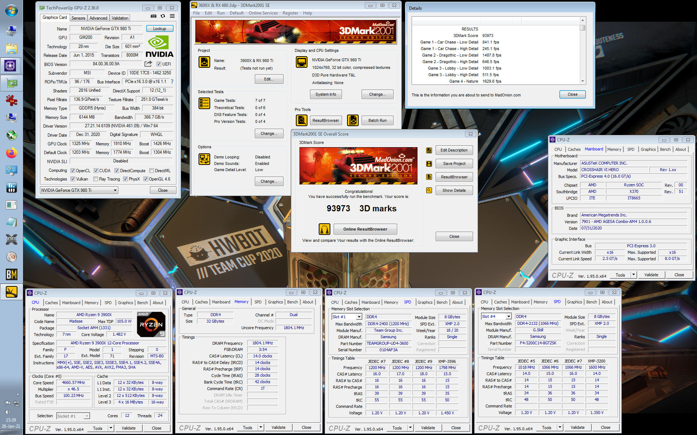Toggle the UEFI checkbox
Image resolution: width=697 pixels, height=435 pixels.
tap(159, 64)
